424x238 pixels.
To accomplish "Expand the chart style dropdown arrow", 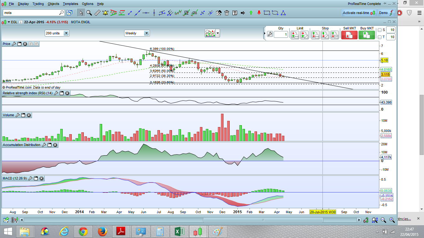I will 218,33.
